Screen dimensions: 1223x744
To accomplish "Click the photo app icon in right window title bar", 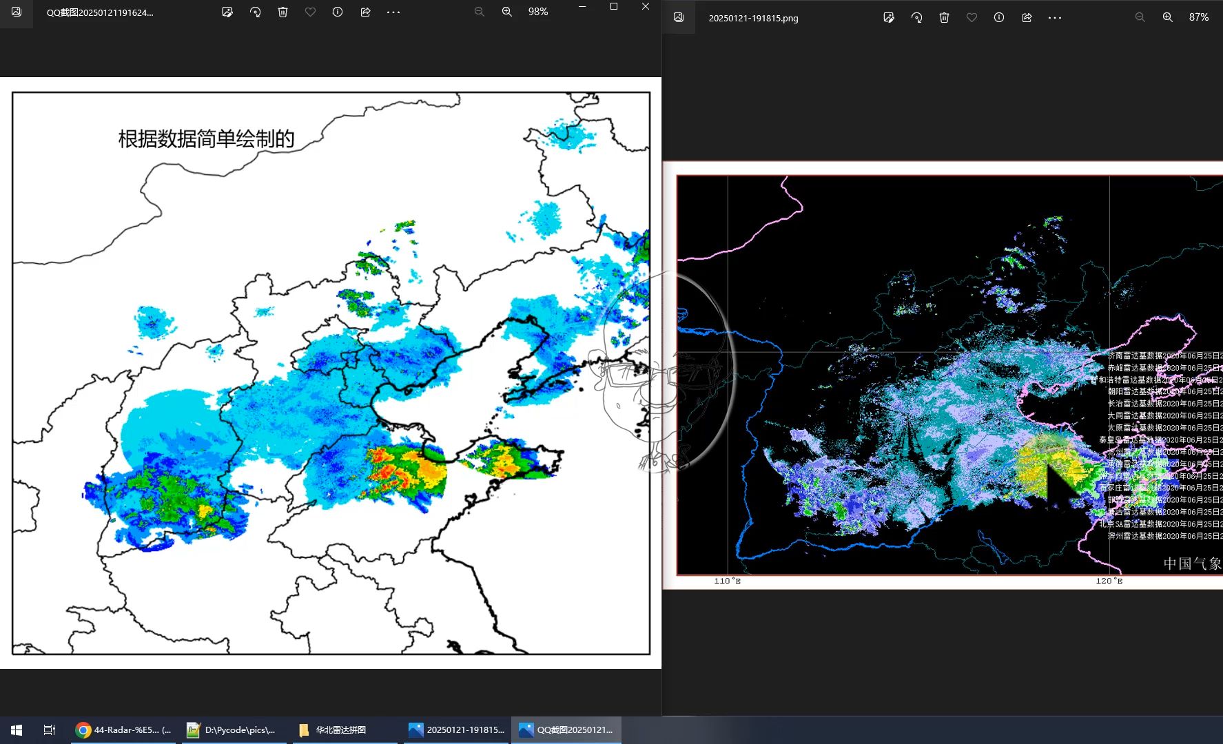I will pyautogui.click(x=679, y=17).
